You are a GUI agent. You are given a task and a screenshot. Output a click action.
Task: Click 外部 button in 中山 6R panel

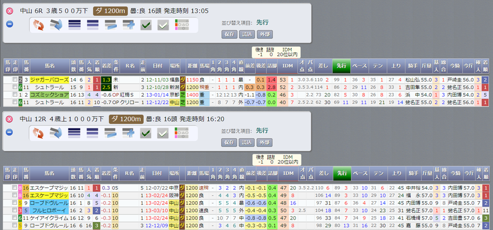[264, 35]
